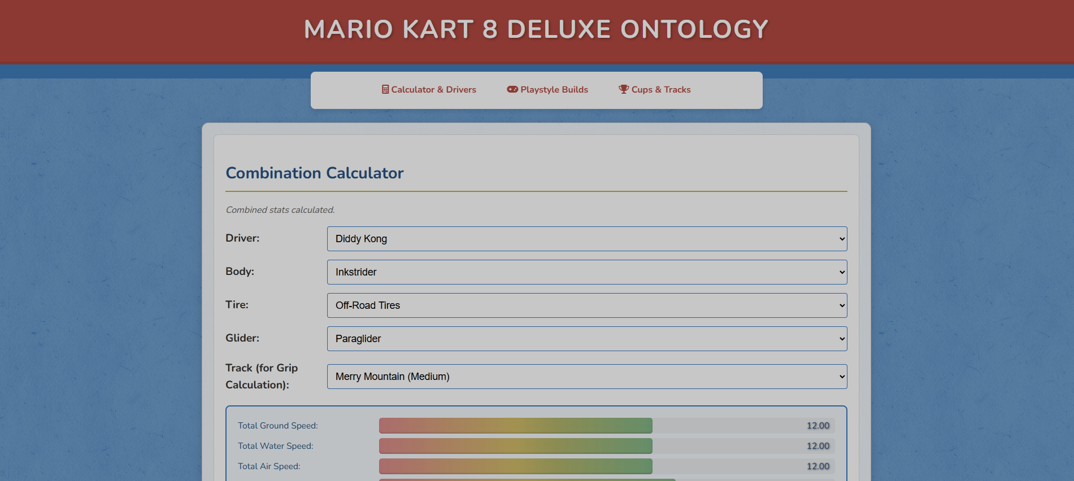The height and width of the screenshot is (481, 1074).
Task: Expand the Body dropdown showing Inkstrider
Action: click(x=587, y=272)
